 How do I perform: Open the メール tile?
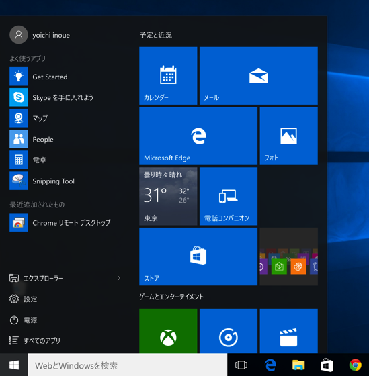pos(259,76)
